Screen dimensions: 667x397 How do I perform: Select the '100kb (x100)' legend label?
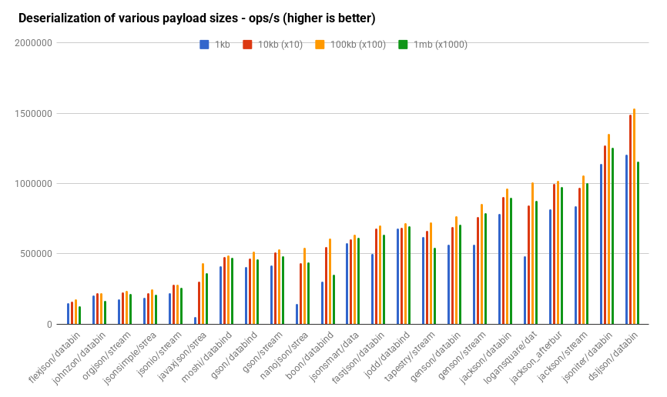[357, 45]
